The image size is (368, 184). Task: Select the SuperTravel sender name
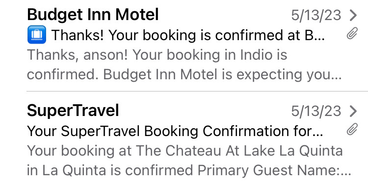pyautogui.click(x=73, y=111)
